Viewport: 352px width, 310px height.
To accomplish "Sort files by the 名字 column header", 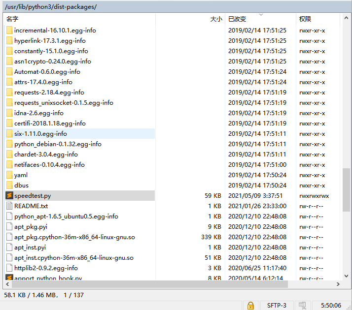I will [x=79, y=19].
